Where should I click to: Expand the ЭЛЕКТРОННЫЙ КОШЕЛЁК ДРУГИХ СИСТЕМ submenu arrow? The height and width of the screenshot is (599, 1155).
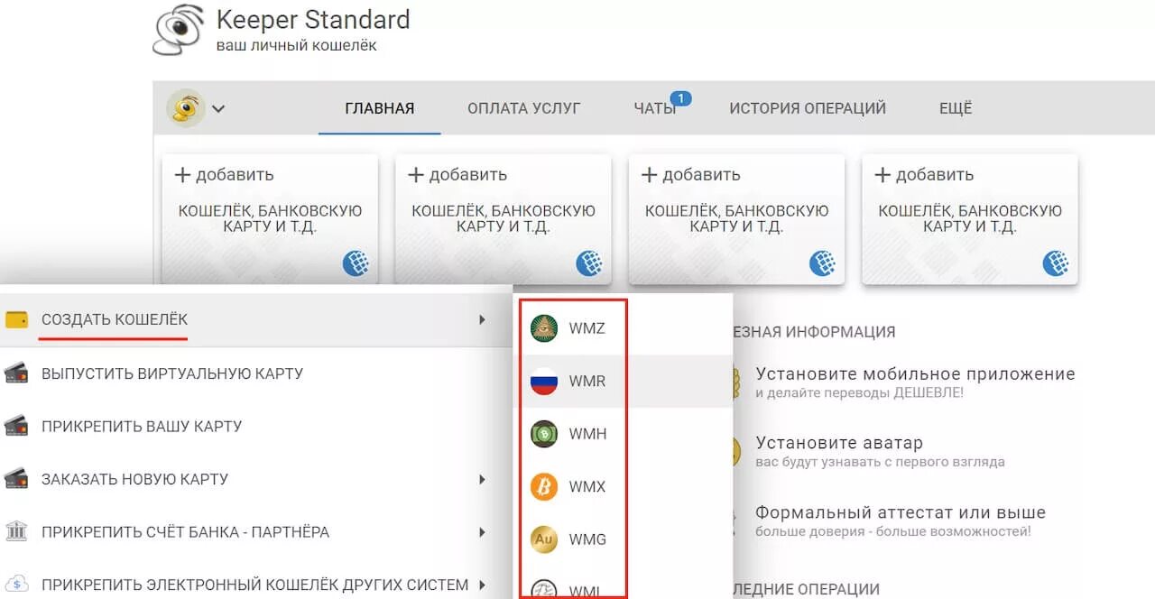(x=483, y=585)
